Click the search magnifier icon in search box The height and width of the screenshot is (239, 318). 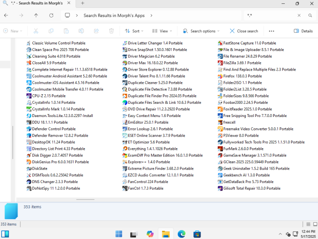pyautogui.click(x=310, y=15)
